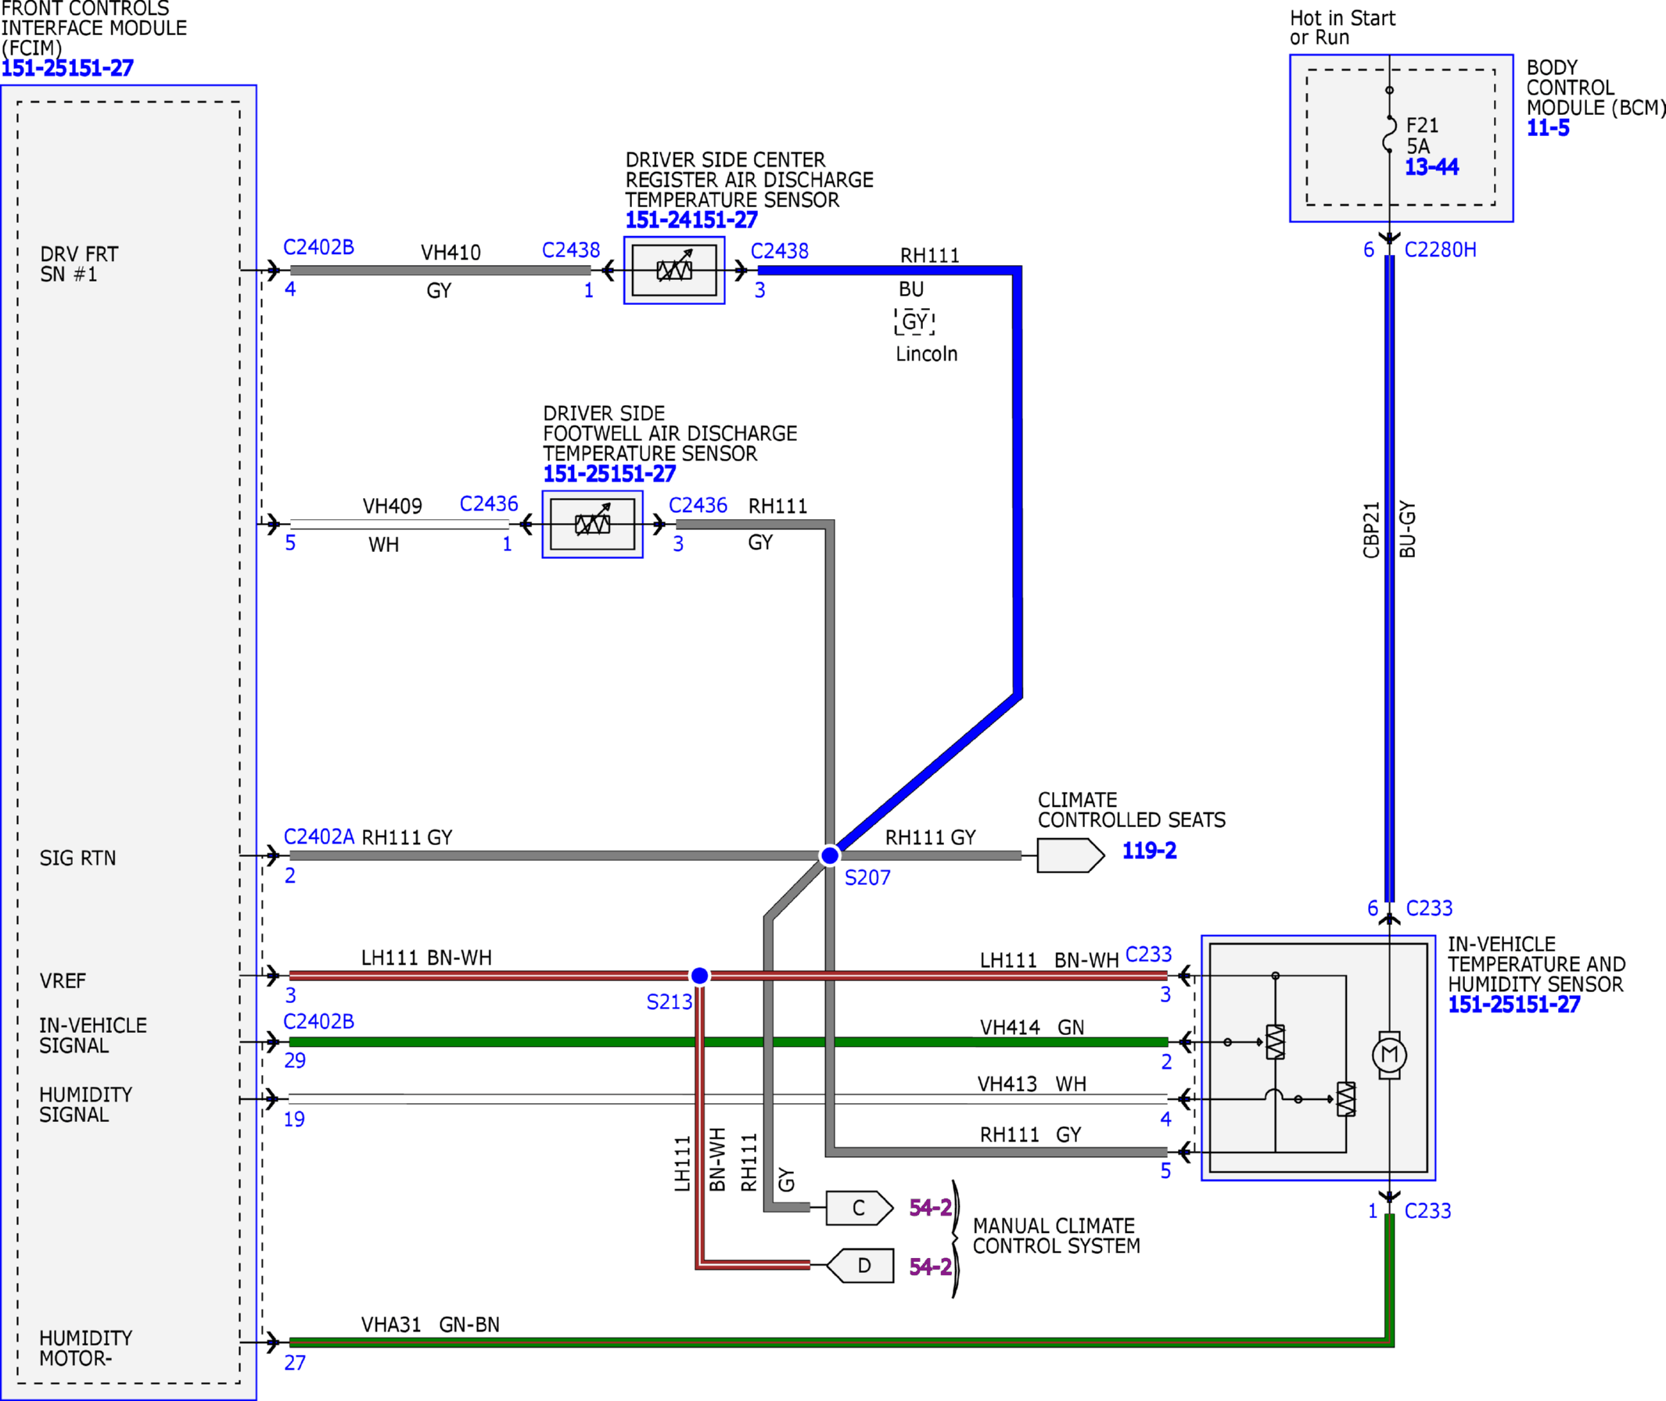Click pin number 27 at the FCIM
The width and height of the screenshot is (1666, 1401).
point(295,1363)
